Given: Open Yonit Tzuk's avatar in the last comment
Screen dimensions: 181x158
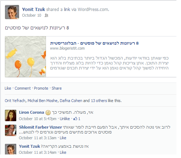Looking at the screenshot, I should [11, 149].
